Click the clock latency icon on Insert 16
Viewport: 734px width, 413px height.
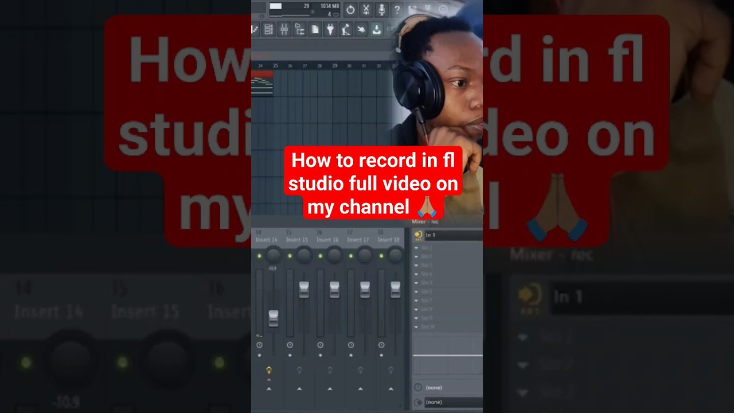click(x=320, y=345)
